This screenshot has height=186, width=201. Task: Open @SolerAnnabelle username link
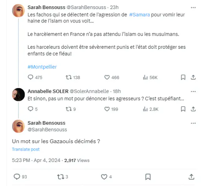(89, 91)
